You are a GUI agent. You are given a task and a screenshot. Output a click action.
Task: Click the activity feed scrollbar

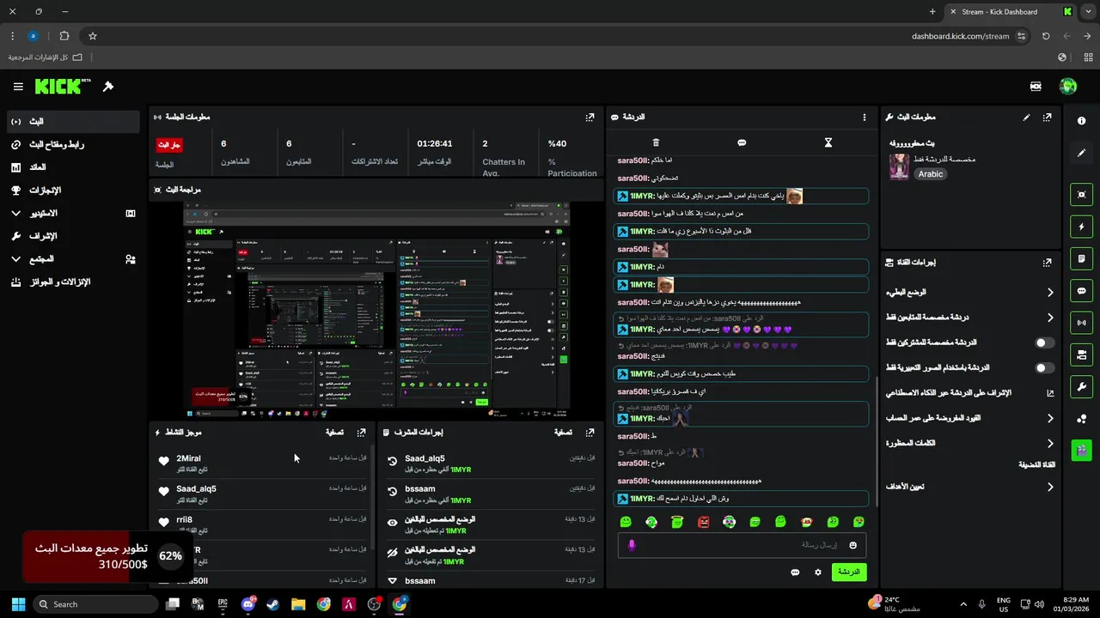click(372, 498)
